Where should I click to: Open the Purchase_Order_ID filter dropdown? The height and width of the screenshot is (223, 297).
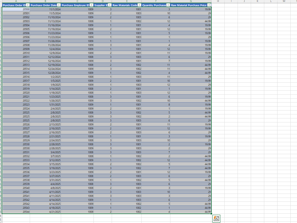27,5
